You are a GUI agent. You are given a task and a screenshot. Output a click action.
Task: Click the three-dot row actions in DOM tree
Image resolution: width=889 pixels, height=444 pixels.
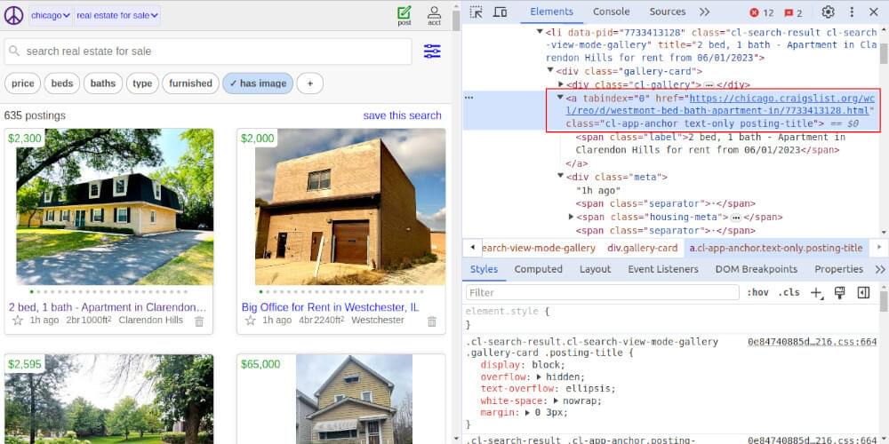click(469, 98)
